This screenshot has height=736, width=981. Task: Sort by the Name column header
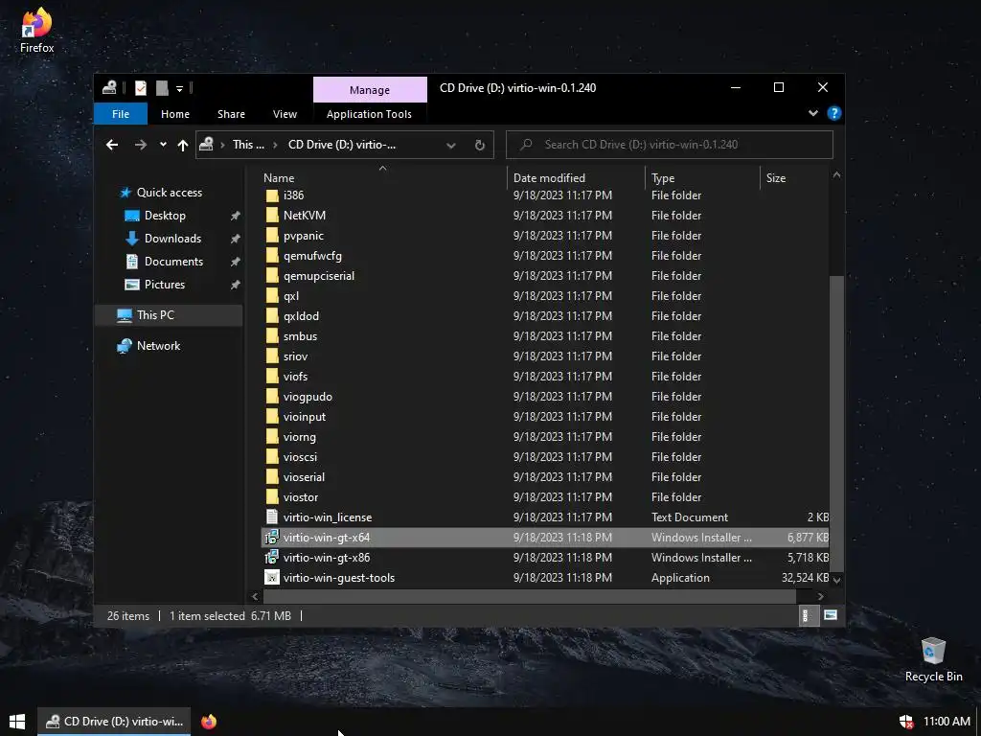(x=383, y=177)
